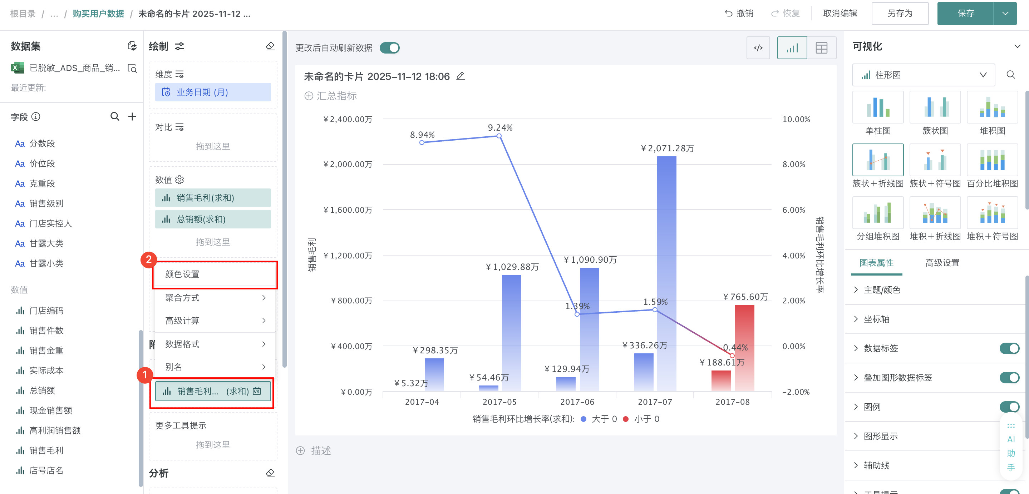This screenshot has height=494, width=1029.
Task: Click the code view icon
Action: coord(758,48)
